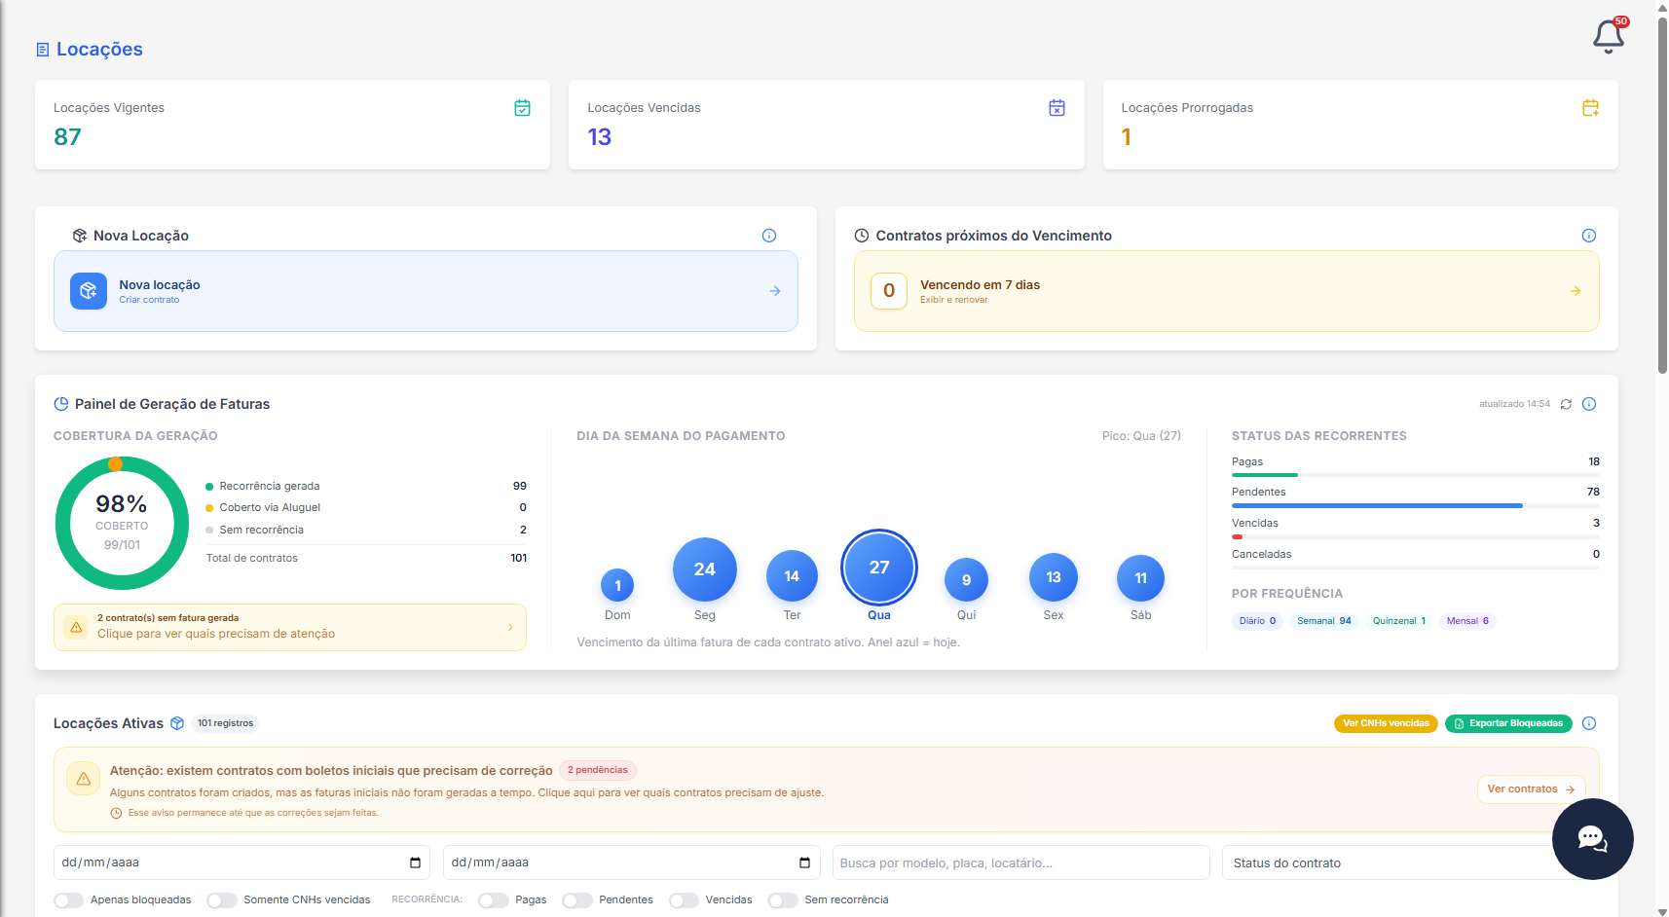Open the Vencendo em 7 dias card
This screenshot has width=1669, height=917.
tap(1227, 291)
